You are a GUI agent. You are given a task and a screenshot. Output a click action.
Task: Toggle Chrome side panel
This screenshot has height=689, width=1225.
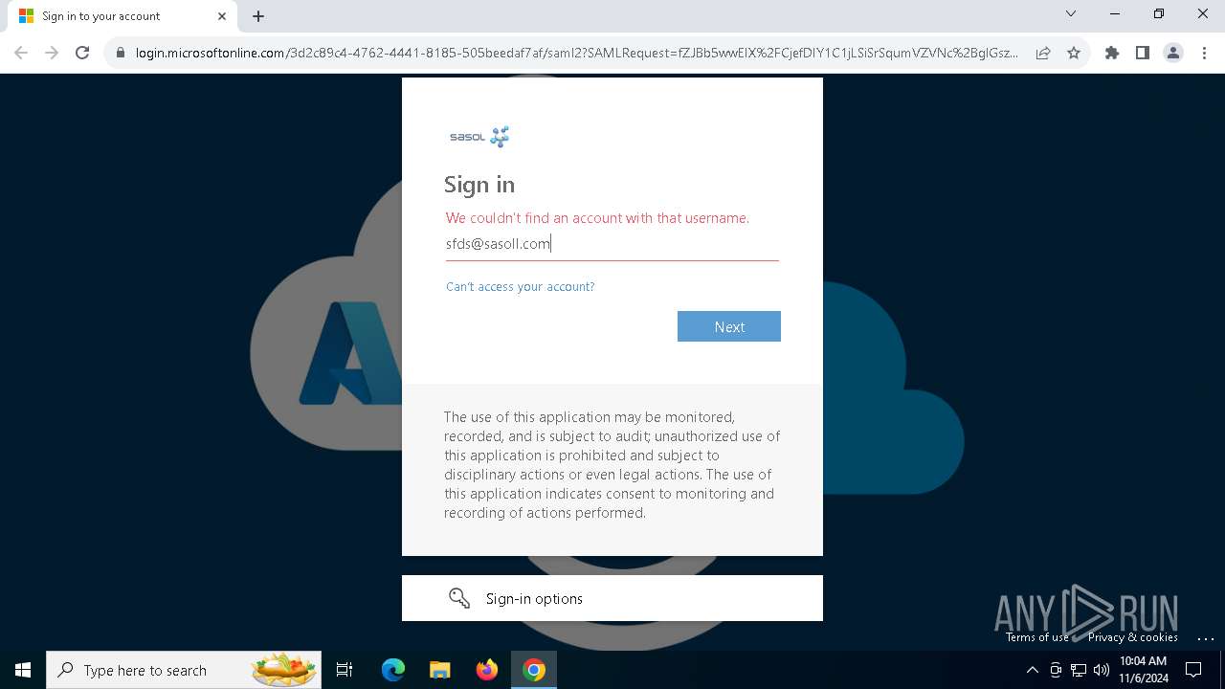coord(1143,53)
